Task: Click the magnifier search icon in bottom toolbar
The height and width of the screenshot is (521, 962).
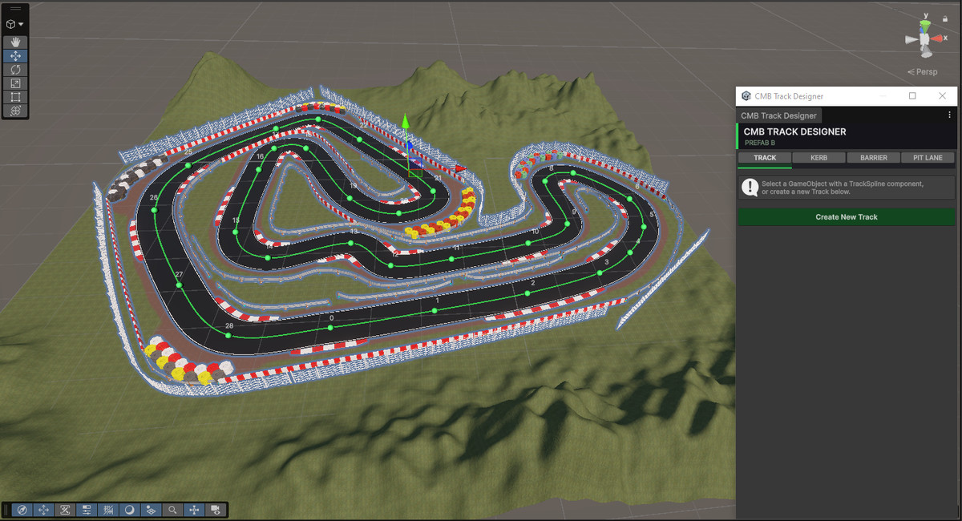Action: (x=172, y=510)
